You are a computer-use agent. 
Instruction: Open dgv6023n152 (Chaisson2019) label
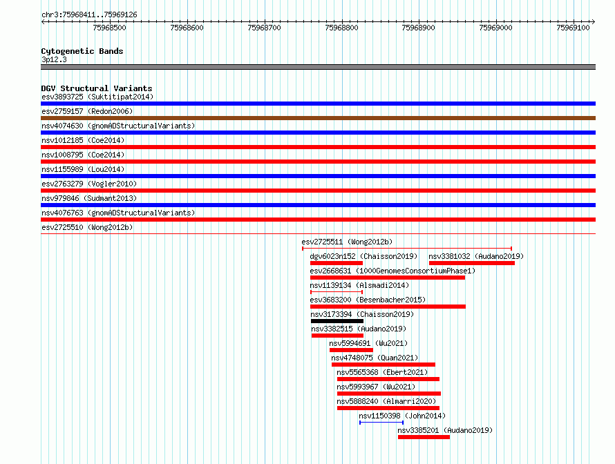point(363,256)
